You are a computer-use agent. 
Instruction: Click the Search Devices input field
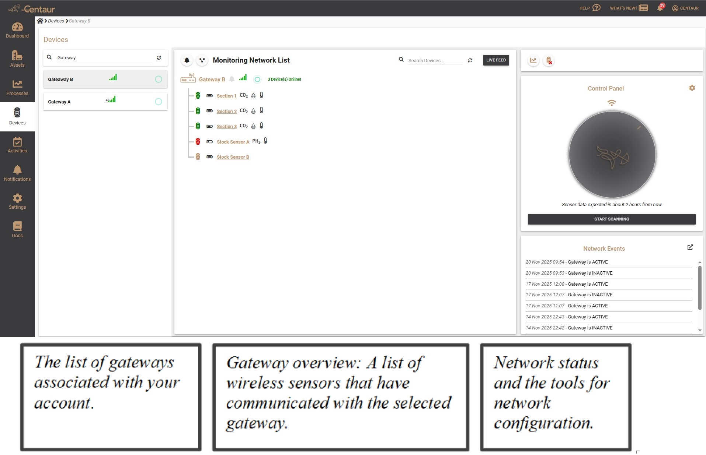pos(434,60)
